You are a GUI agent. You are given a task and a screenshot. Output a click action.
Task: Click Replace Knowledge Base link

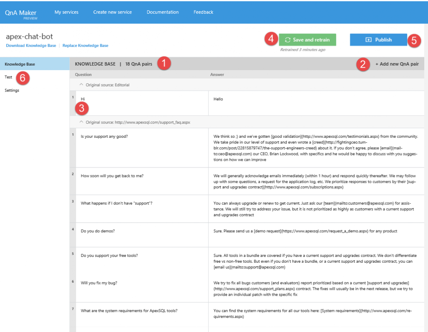(x=85, y=45)
